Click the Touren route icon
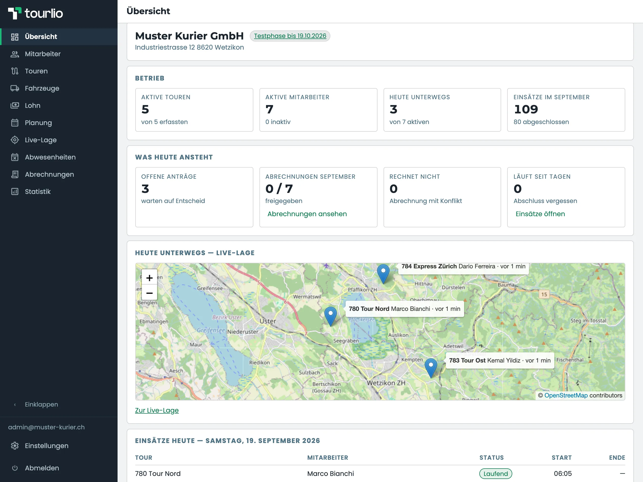 click(14, 71)
